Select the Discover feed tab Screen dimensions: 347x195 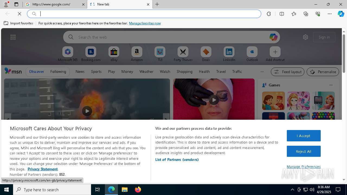(x=37, y=71)
